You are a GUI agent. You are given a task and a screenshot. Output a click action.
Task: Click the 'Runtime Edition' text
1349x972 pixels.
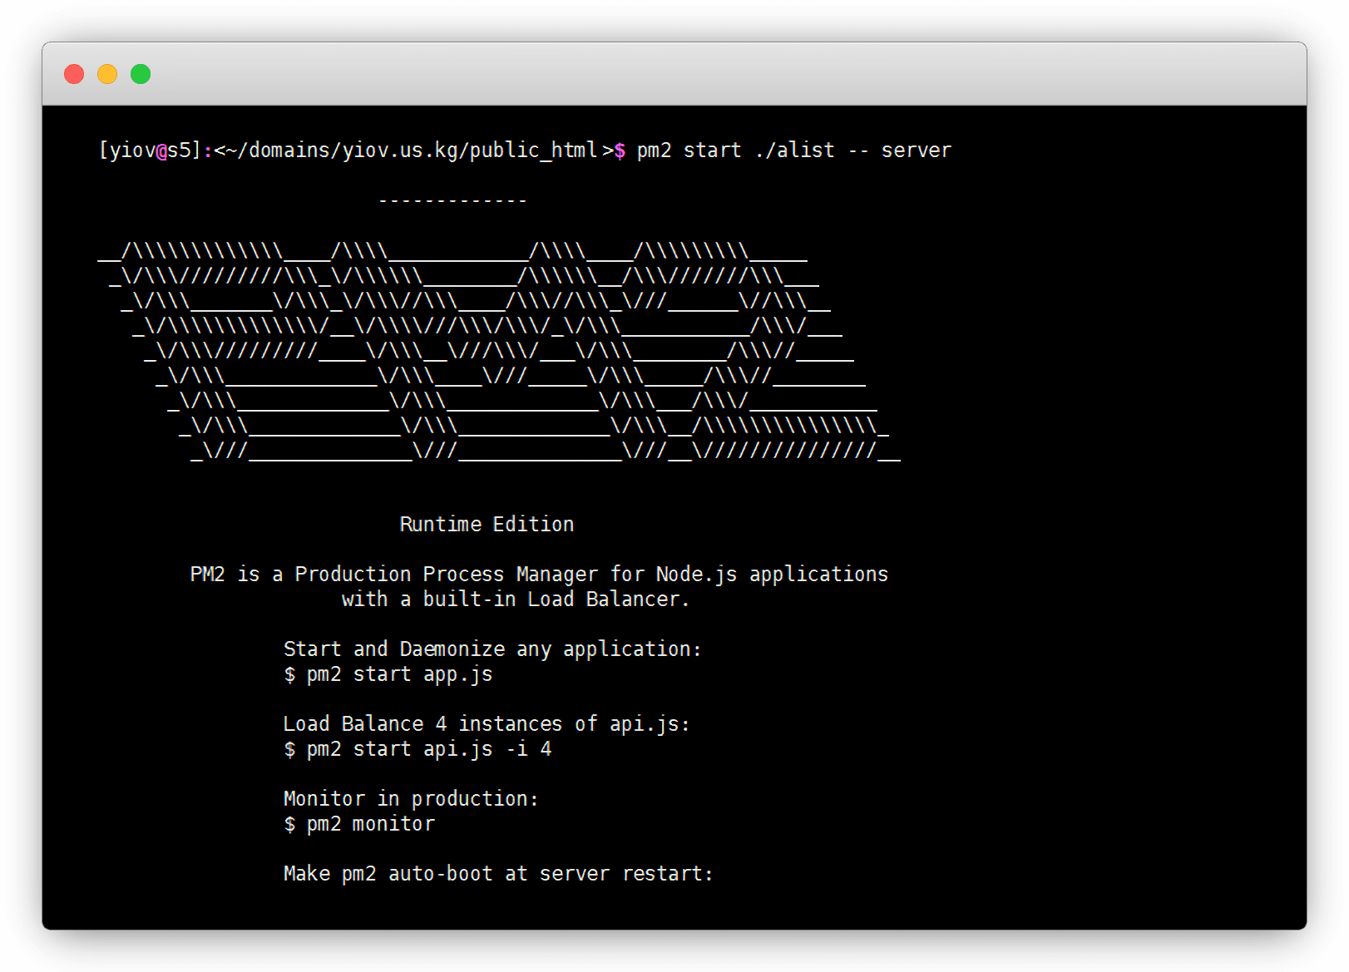pyautogui.click(x=487, y=525)
